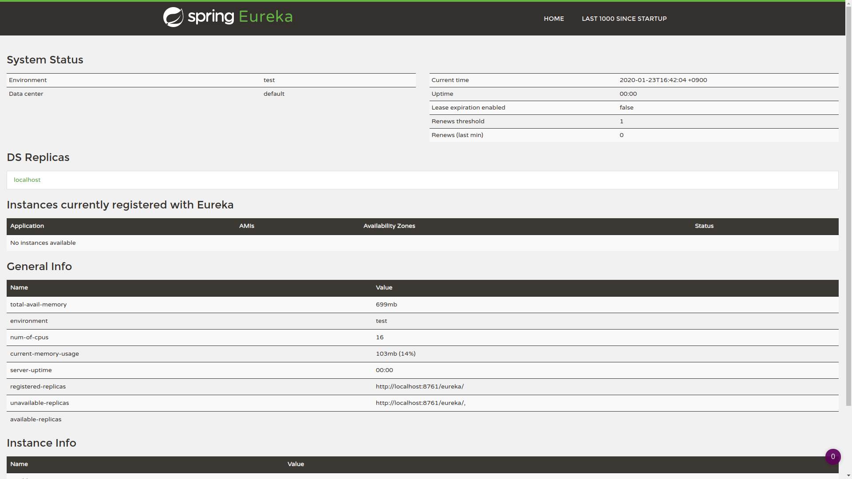The height and width of the screenshot is (479, 852).
Task: Click the spring Eureka brand text
Action: click(x=240, y=17)
